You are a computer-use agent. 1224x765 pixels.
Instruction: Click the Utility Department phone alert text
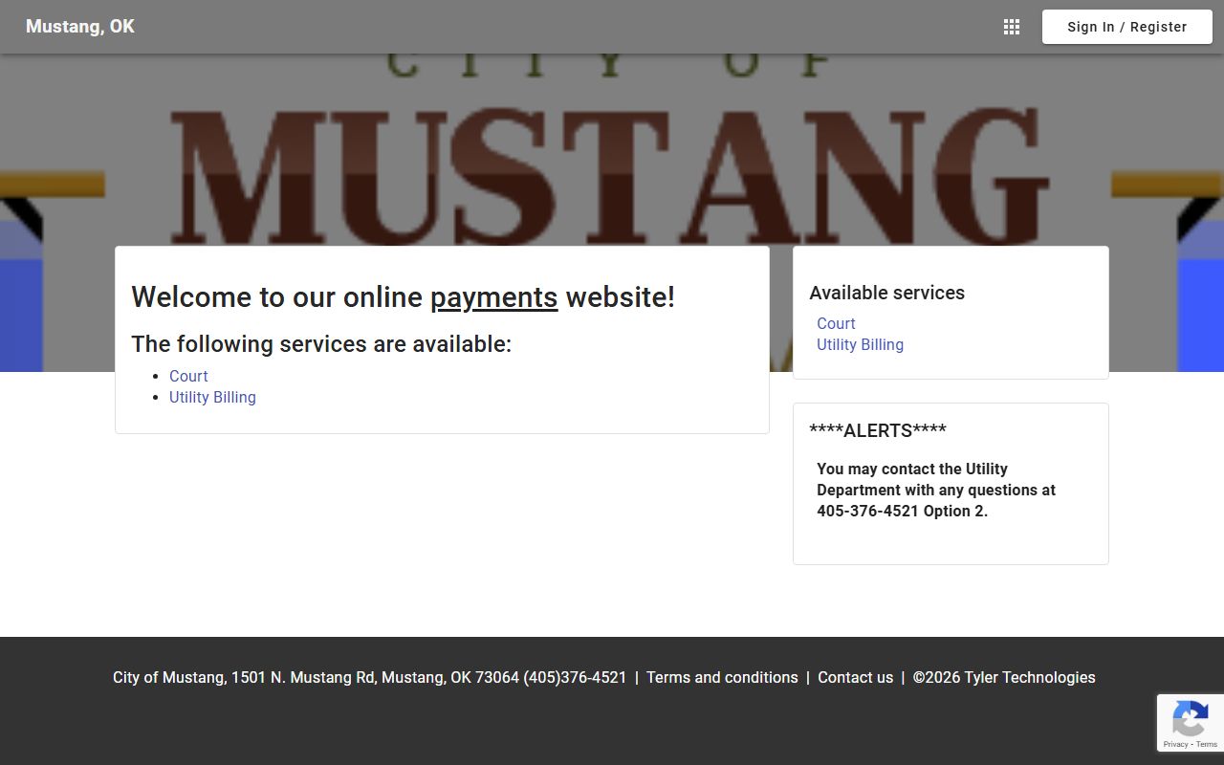[x=936, y=490]
